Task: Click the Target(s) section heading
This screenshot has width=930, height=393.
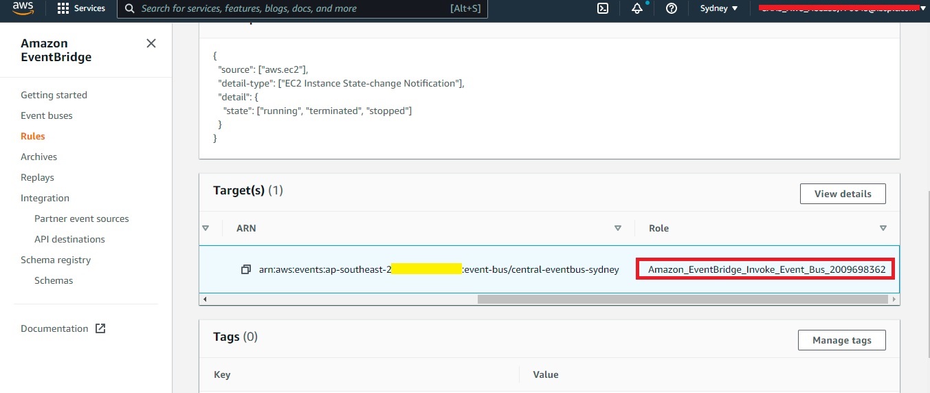Action: pyautogui.click(x=247, y=190)
